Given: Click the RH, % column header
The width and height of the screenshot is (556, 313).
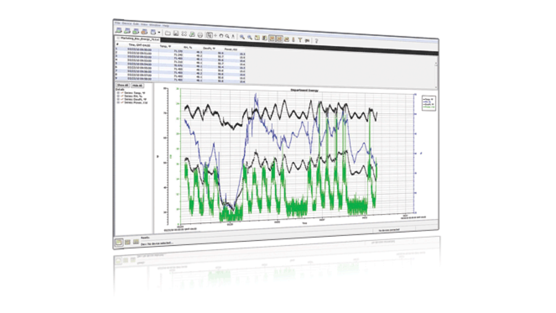Looking at the screenshot, I should coord(188,47).
